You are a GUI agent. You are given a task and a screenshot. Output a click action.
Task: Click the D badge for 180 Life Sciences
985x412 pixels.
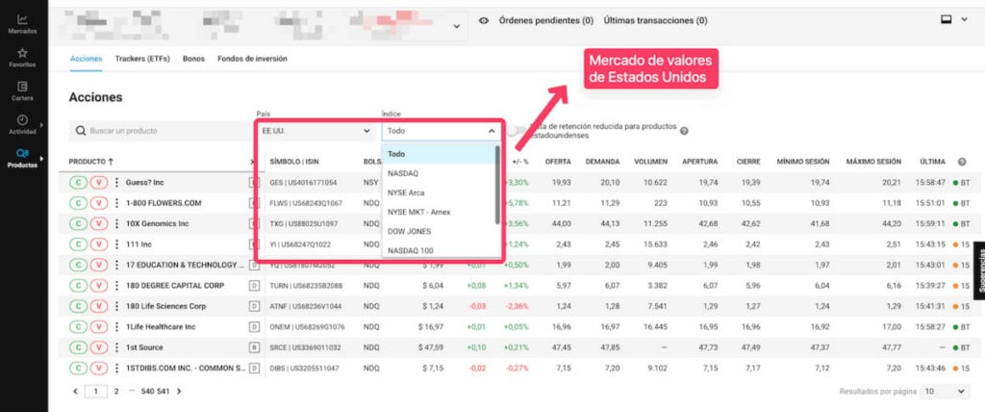[254, 306]
